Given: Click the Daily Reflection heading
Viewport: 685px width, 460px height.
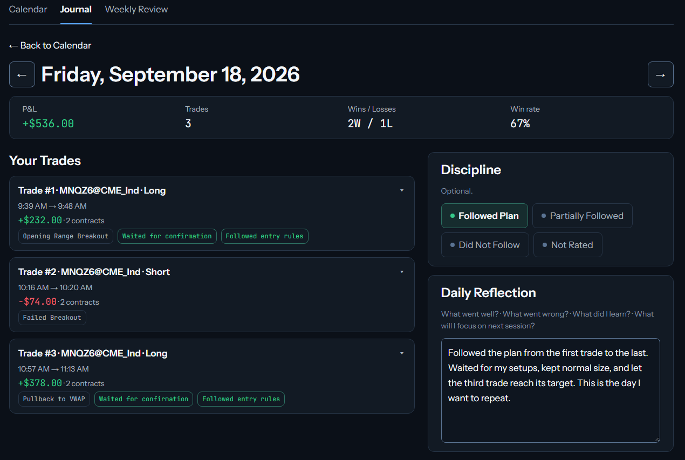Looking at the screenshot, I should coord(489,293).
